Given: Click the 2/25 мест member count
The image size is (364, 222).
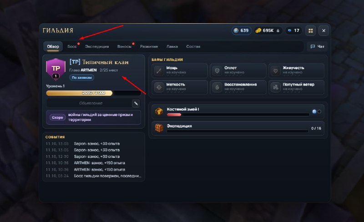Looking at the screenshot, I should 109,70.
